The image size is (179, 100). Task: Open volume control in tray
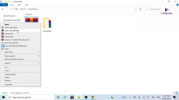(x=148, y=97)
